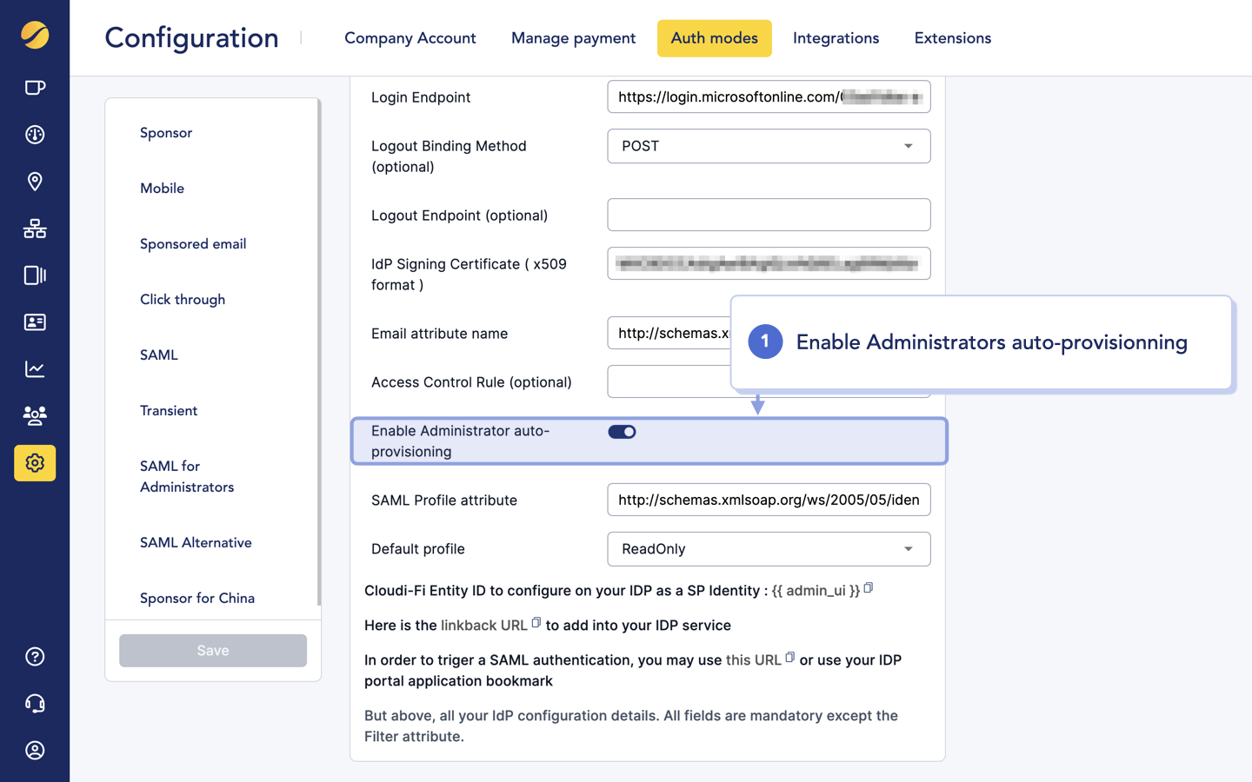Screen dimensions: 1252x782
Task: Open the analytics chart icon in sidebar
Action: click(x=35, y=369)
